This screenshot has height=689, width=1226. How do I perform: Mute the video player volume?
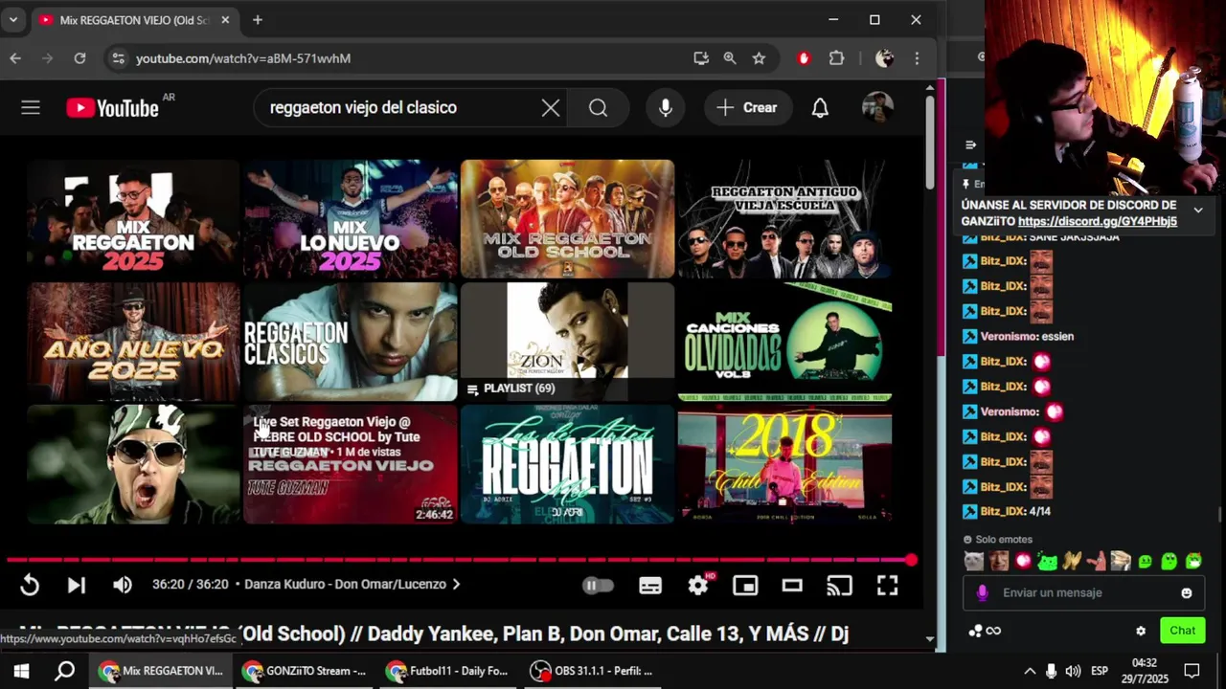[x=123, y=585]
